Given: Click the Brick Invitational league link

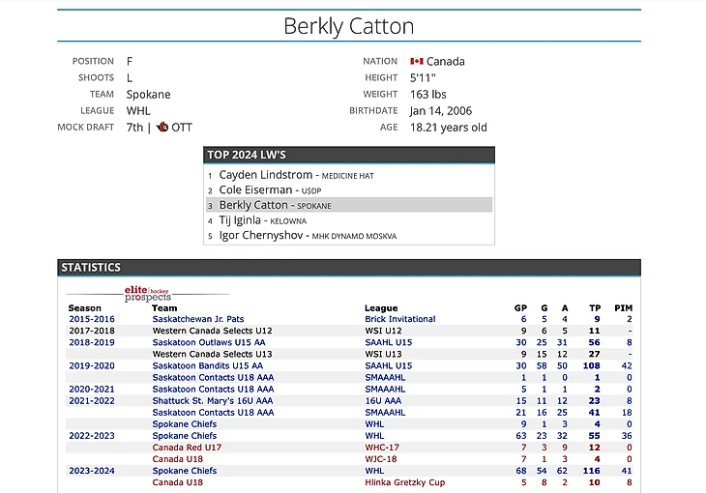Looking at the screenshot, I should tap(399, 319).
